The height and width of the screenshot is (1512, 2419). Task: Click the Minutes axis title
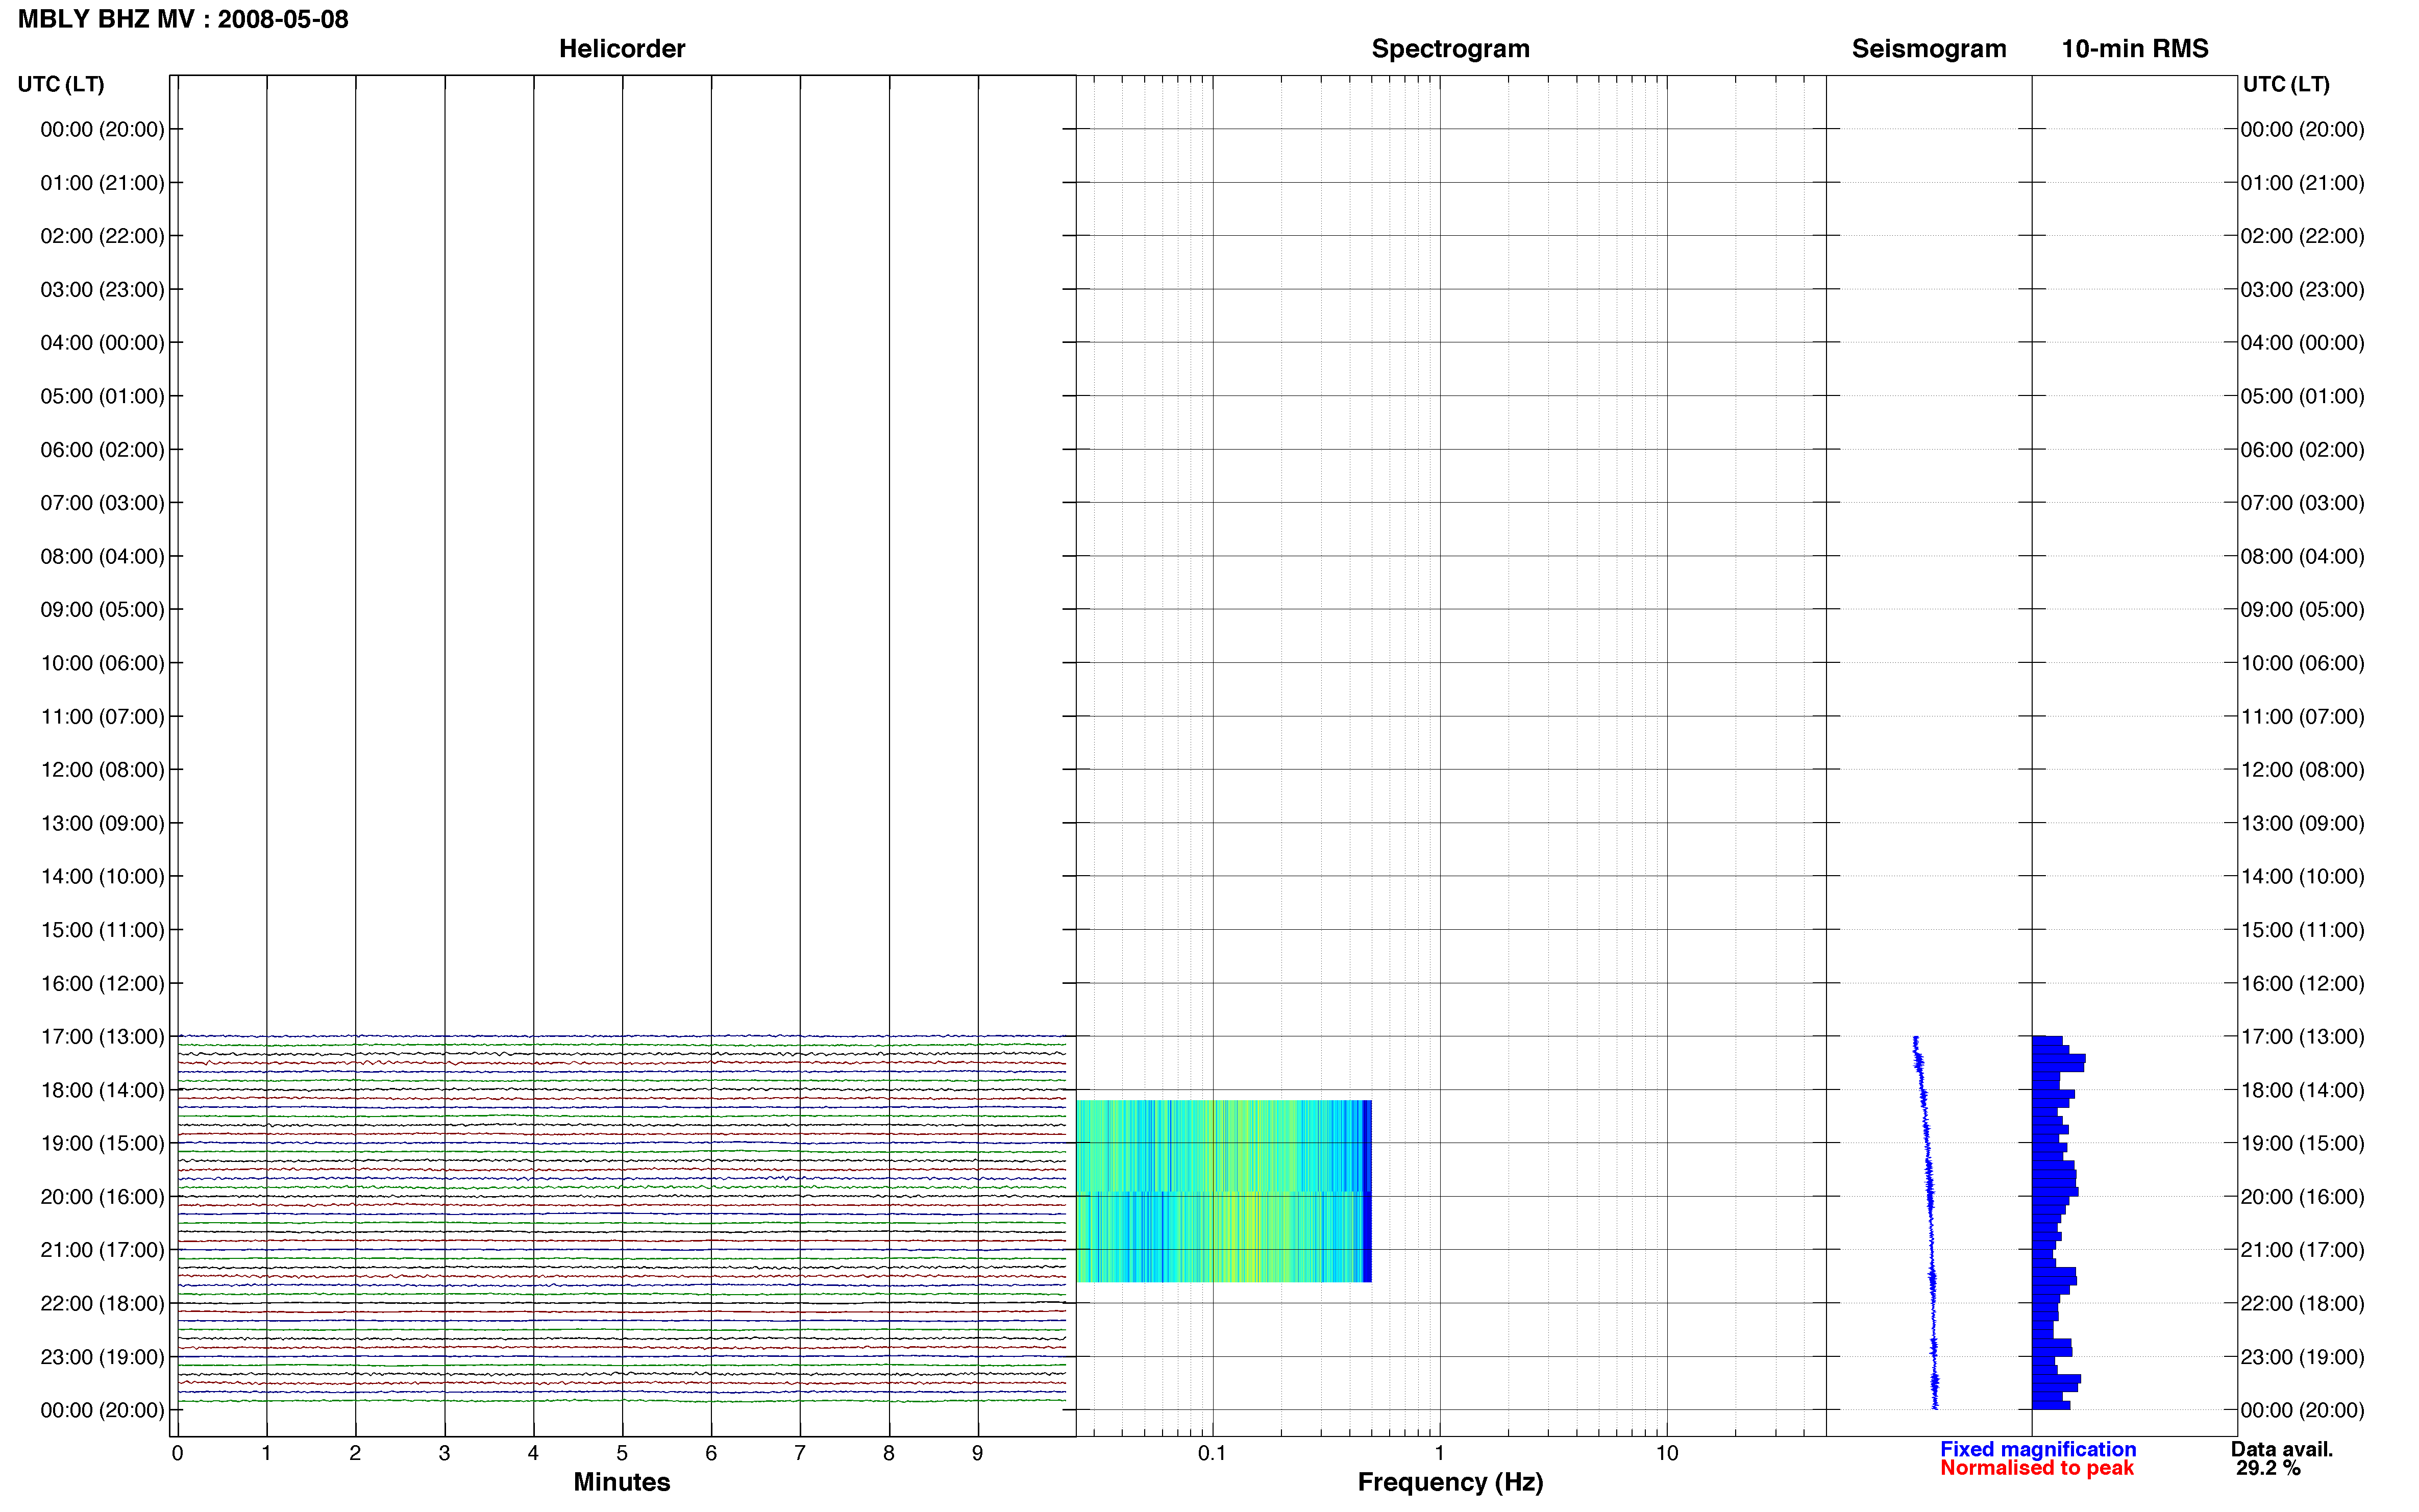pos(622,1482)
